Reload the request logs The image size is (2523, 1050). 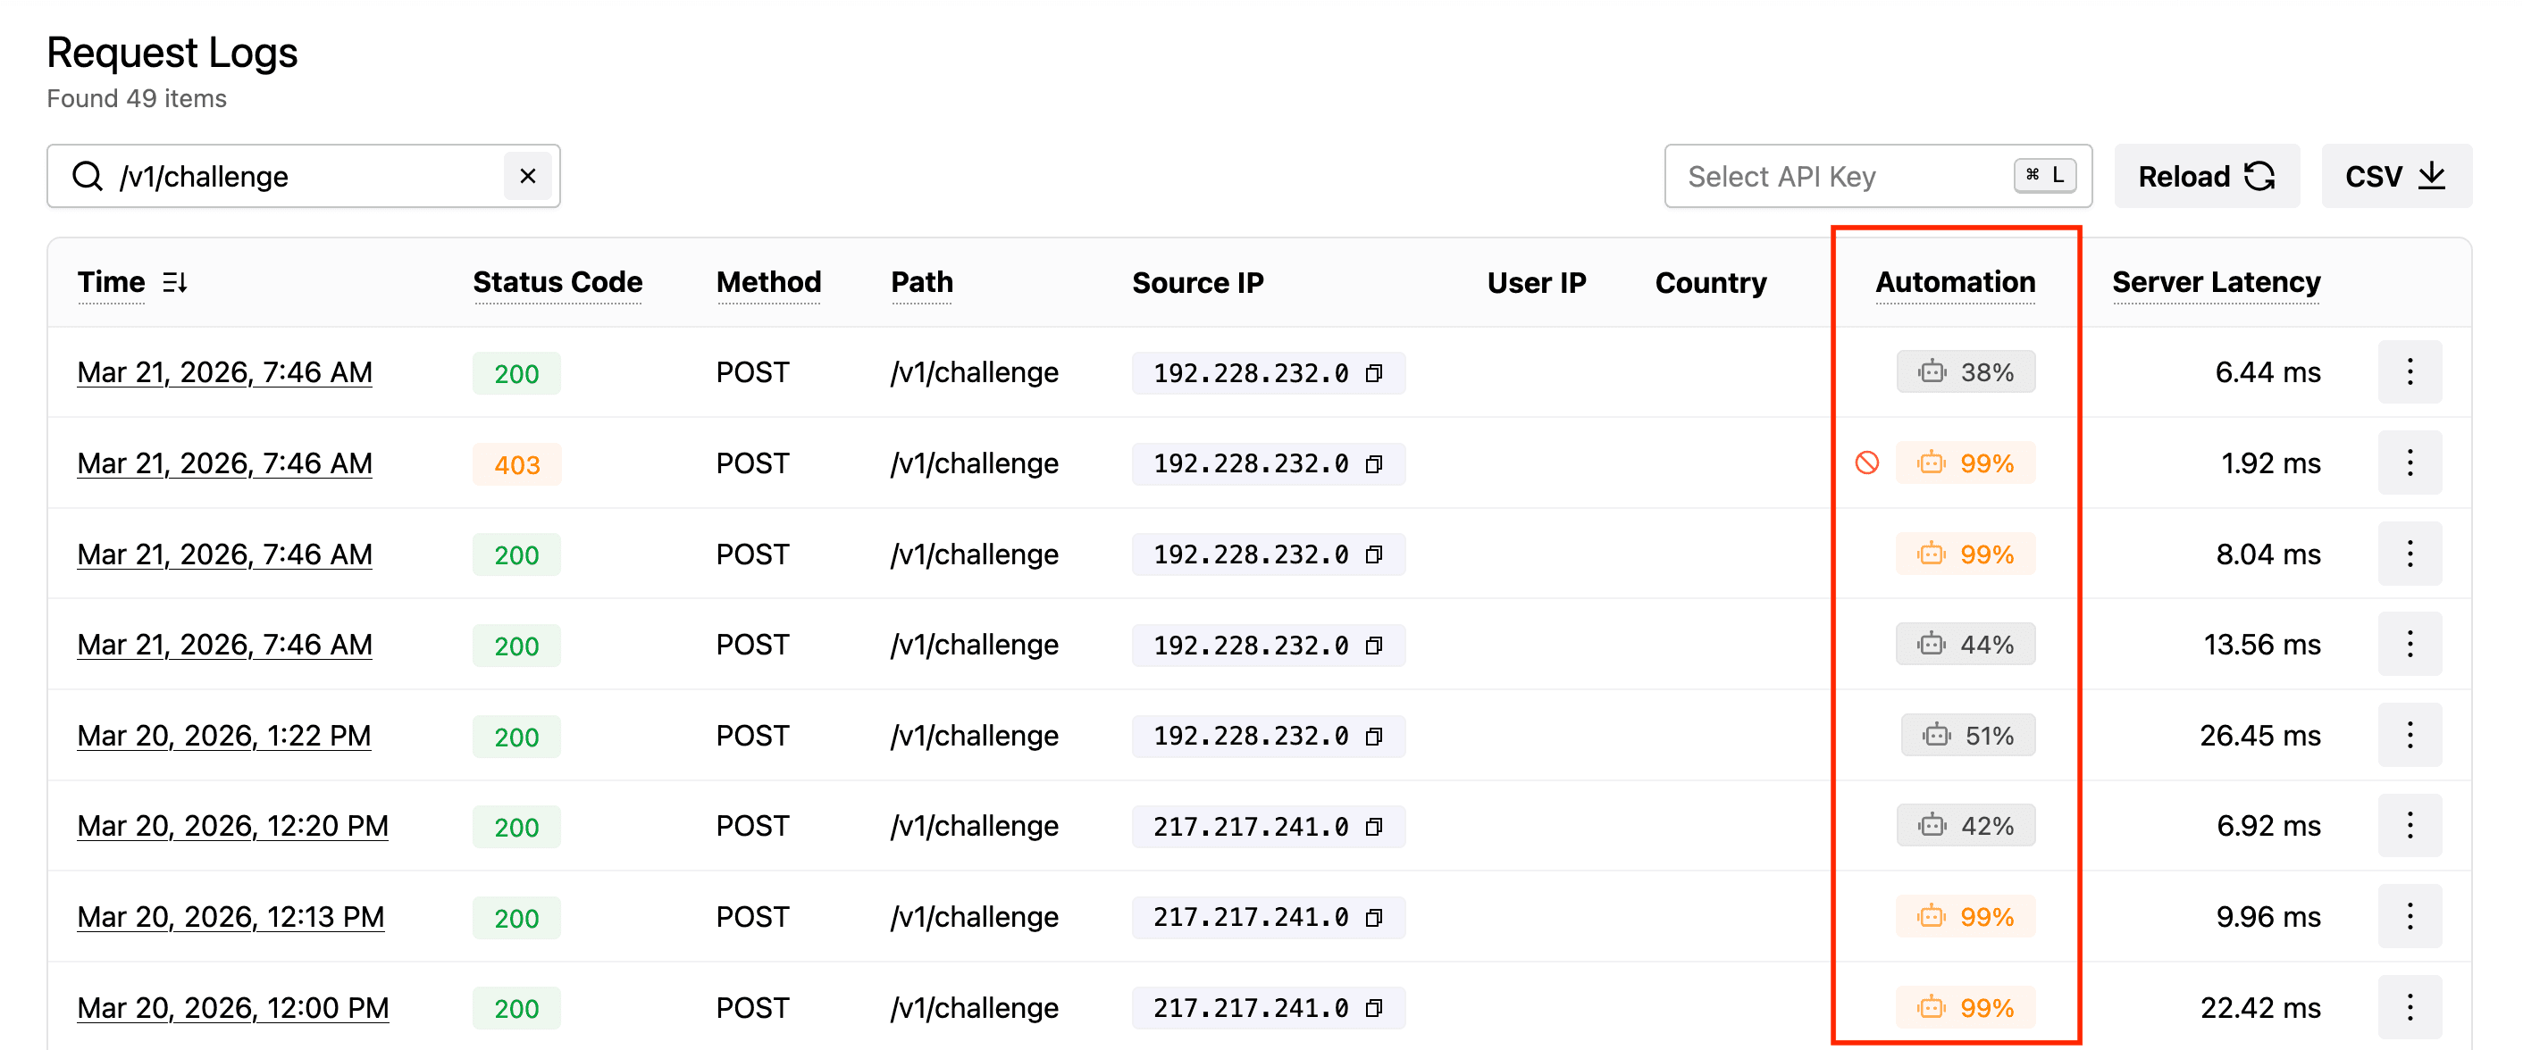coord(2206,176)
